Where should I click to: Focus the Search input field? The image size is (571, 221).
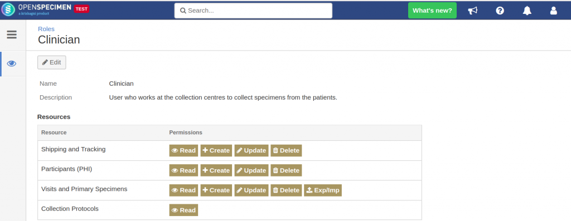253,11
